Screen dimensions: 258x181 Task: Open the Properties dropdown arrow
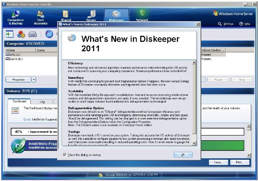point(34,80)
